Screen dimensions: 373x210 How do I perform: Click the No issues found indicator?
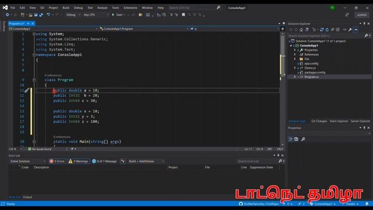click(x=40, y=149)
